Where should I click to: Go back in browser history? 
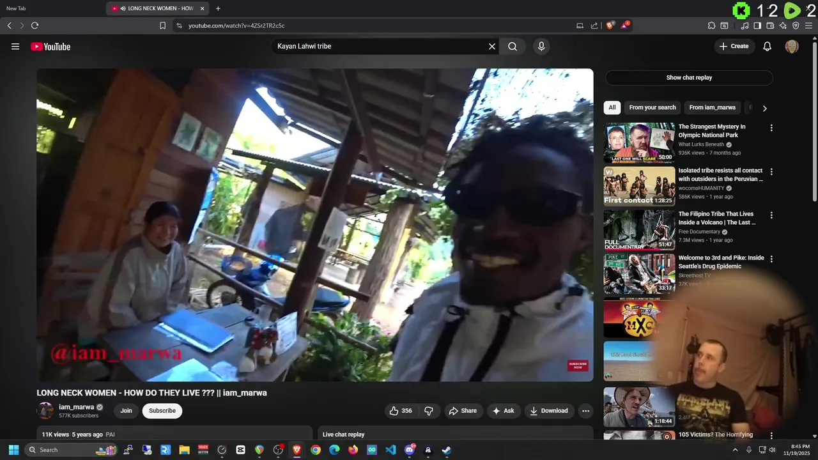pyautogui.click(x=9, y=26)
